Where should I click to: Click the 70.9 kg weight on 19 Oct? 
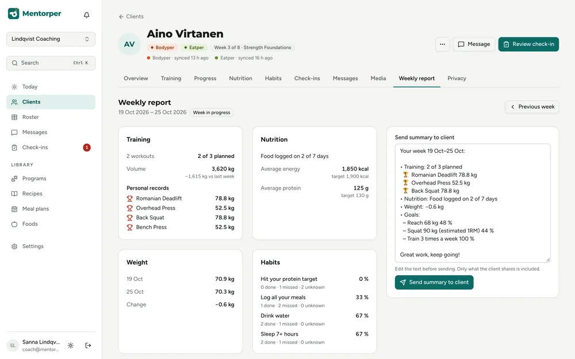[x=225, y=279]
